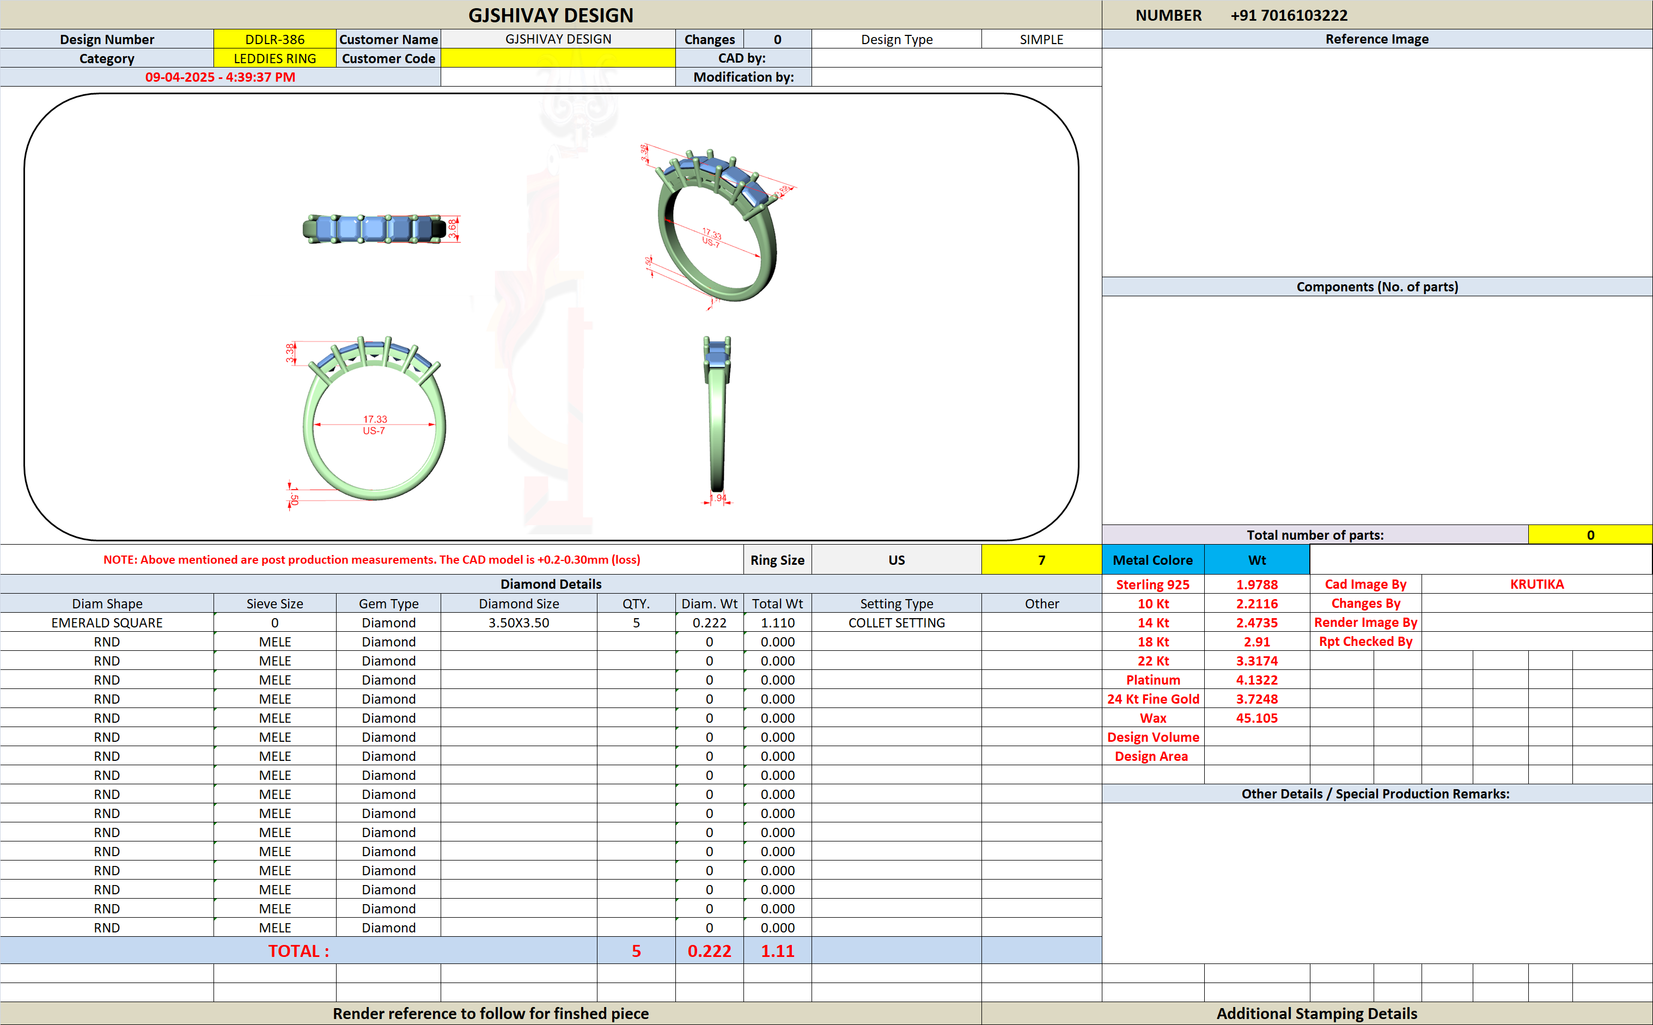Click the Total Wt value 1.110 cell
The height and width of the screenshot is (1025, 1653).
point(777,623)
